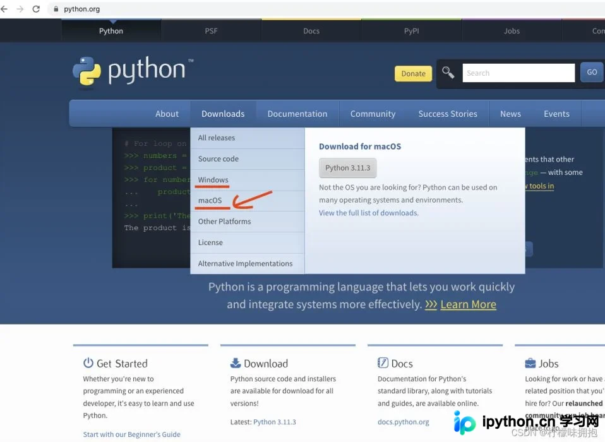Open Start with our Beginner's Guide link
The width and height of the screenshot is (605, 442).
pyautogui.click(x=131, y=434)
